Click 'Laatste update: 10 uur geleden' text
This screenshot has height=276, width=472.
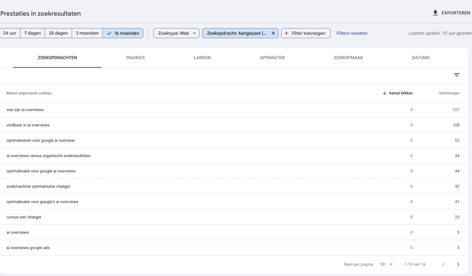pyautogui.click(x=440, y=33)
